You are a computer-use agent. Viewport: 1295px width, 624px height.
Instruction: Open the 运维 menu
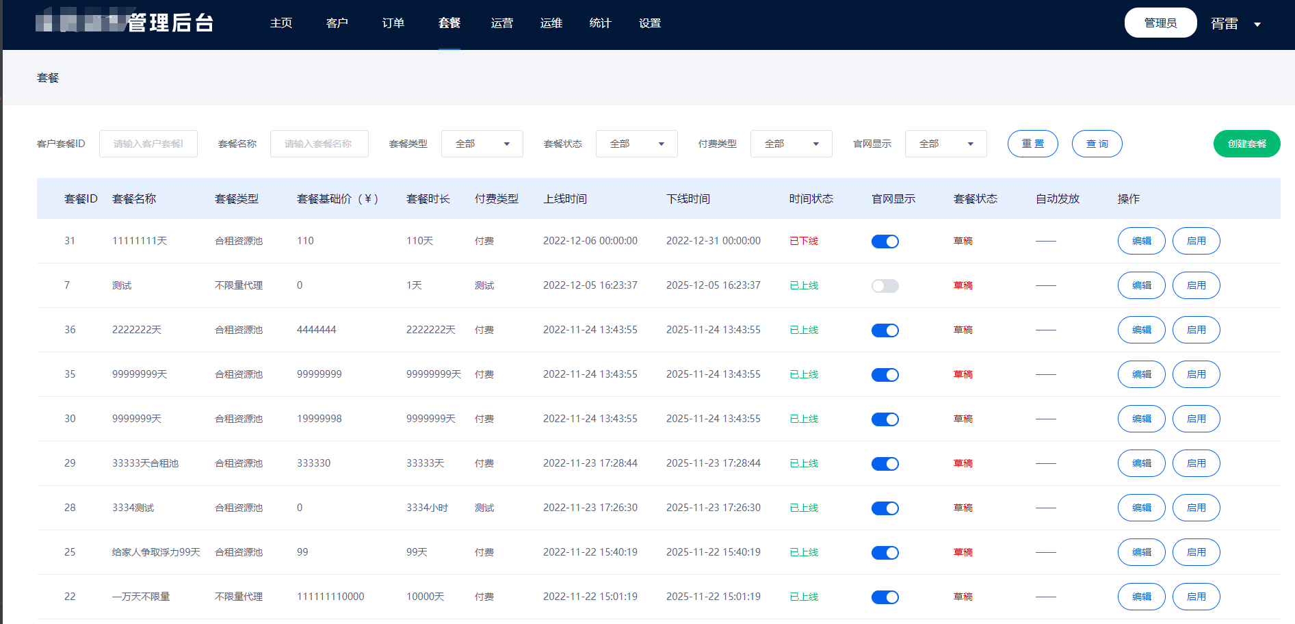pyautogui.click(x=551, y=23)
